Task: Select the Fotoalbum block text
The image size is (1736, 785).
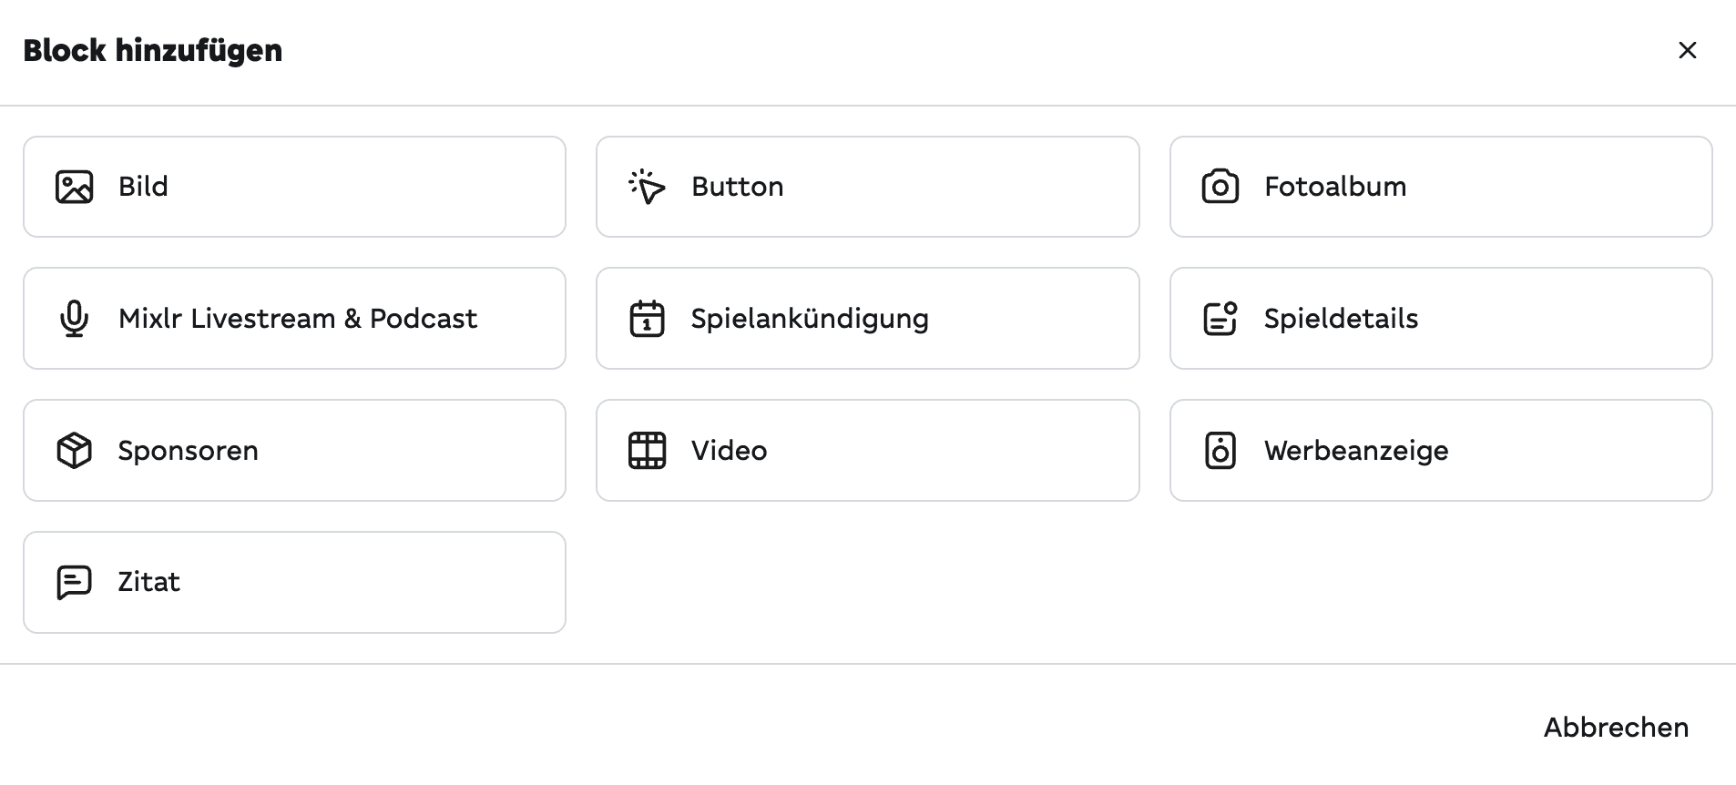Action: tap(1334, 187)
